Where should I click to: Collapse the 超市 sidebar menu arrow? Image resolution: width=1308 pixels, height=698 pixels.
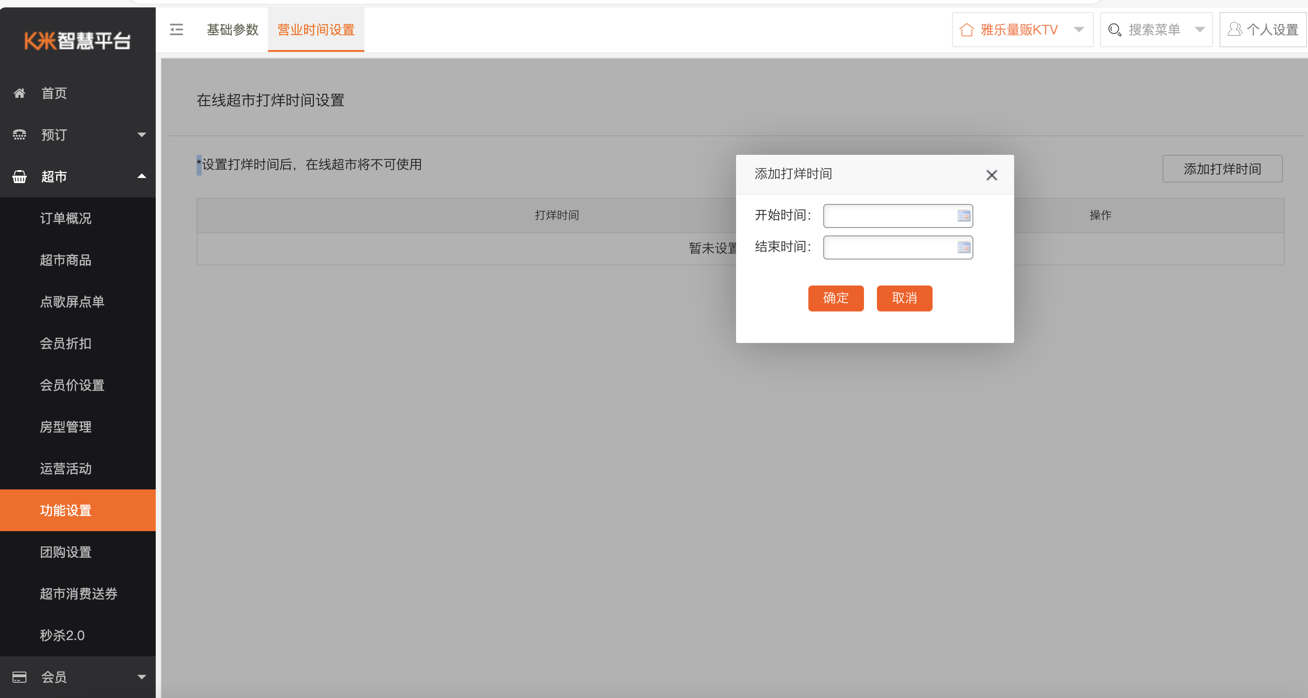click(x=142, y=176)
